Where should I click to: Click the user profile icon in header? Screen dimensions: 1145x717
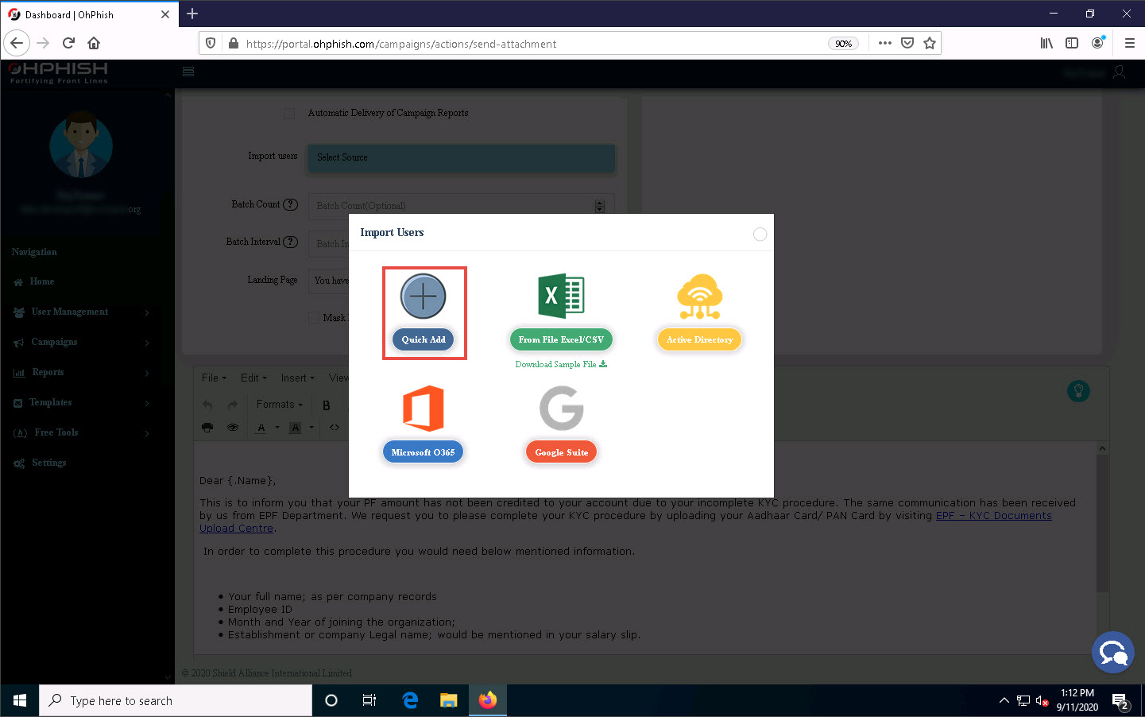coord(1119,72)
